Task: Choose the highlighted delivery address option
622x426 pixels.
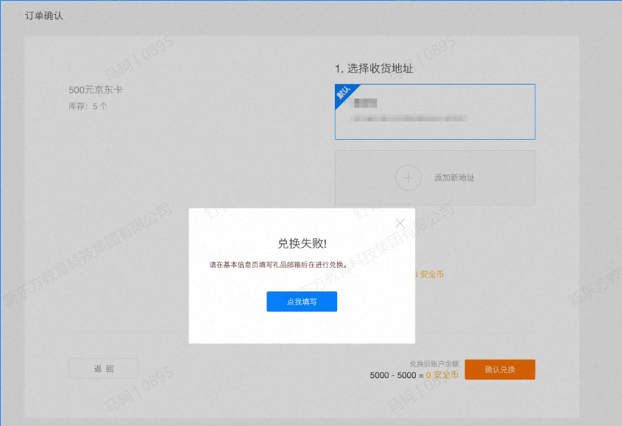Action: 434,112
